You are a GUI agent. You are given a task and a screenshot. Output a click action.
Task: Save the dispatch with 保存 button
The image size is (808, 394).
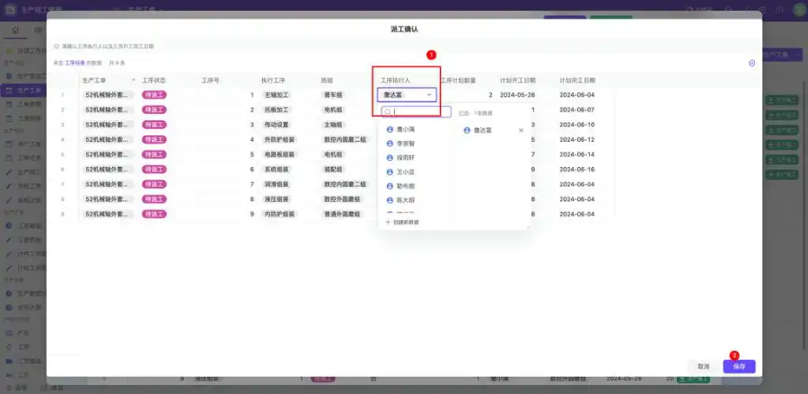[739, 367]
